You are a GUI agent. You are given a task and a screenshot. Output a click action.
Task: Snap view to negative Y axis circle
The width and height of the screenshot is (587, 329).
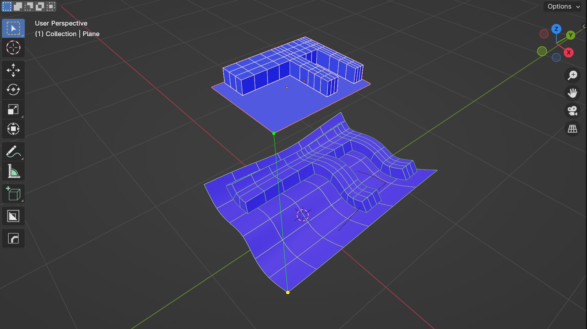point(542,51)
